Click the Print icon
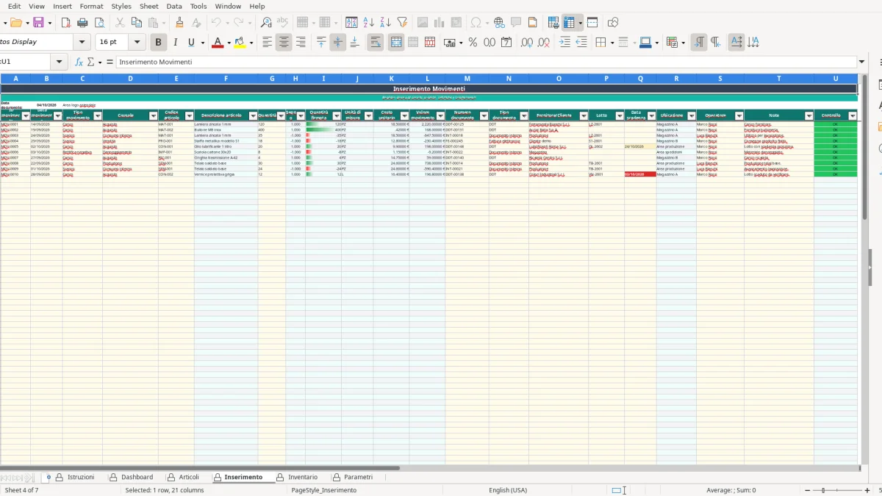Viewport: 882px width, 496px height. (x=82, y=23)
